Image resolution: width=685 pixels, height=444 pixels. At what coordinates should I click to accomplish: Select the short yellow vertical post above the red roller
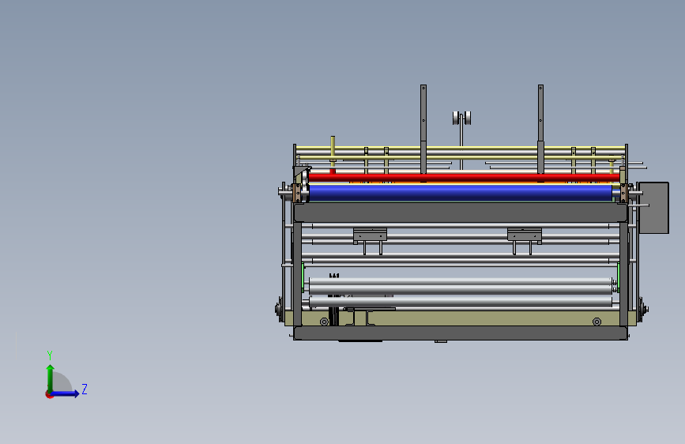[333, 153]
